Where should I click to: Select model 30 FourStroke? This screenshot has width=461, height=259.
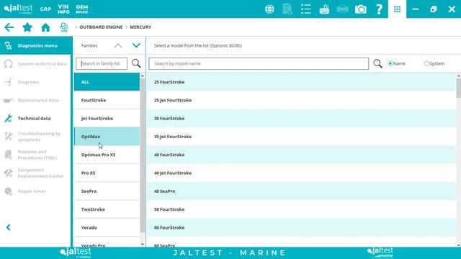301,118
